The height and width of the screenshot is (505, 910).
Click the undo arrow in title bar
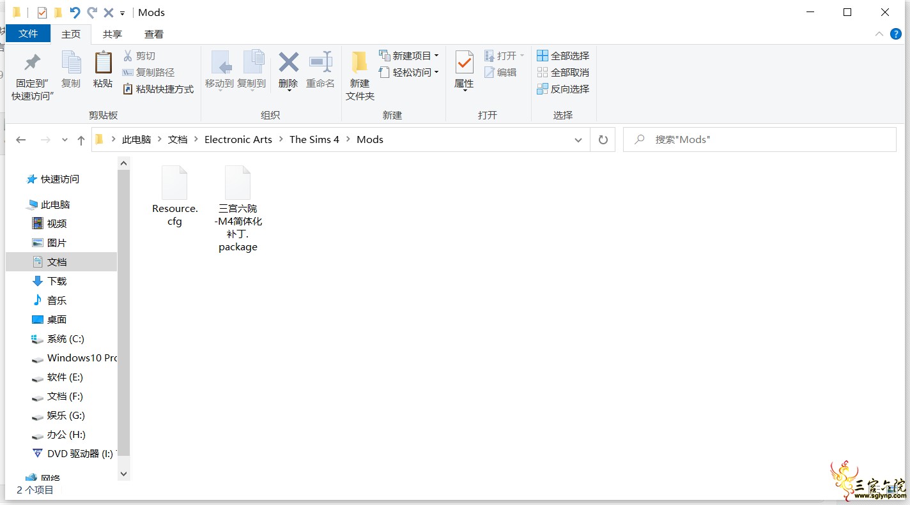[x=75, y=12]
